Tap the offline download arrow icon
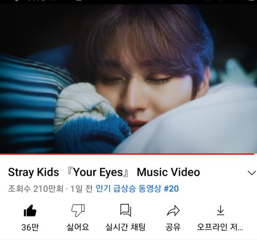The height and width of the screenshot is (240, 257). pos(221,211)
